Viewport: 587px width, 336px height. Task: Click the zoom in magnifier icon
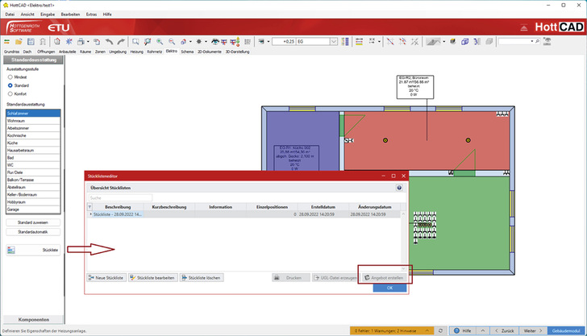(160, 41)
